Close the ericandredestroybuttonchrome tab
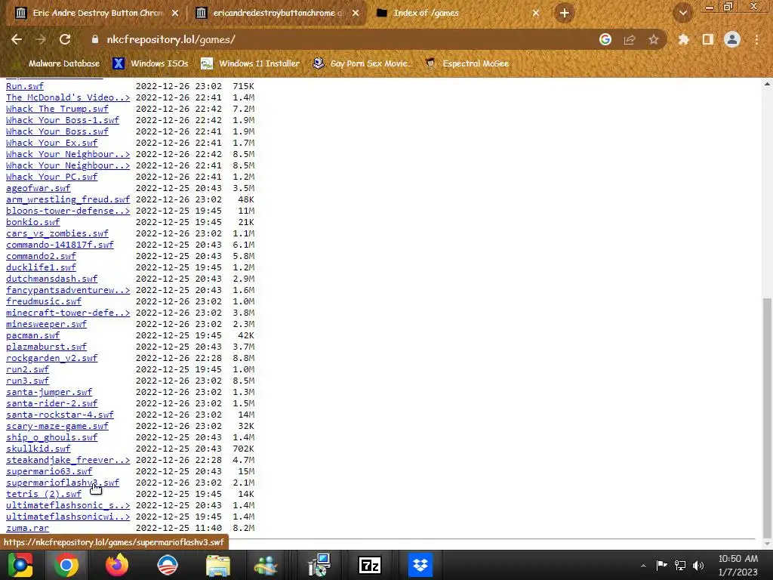 (356, 14)
